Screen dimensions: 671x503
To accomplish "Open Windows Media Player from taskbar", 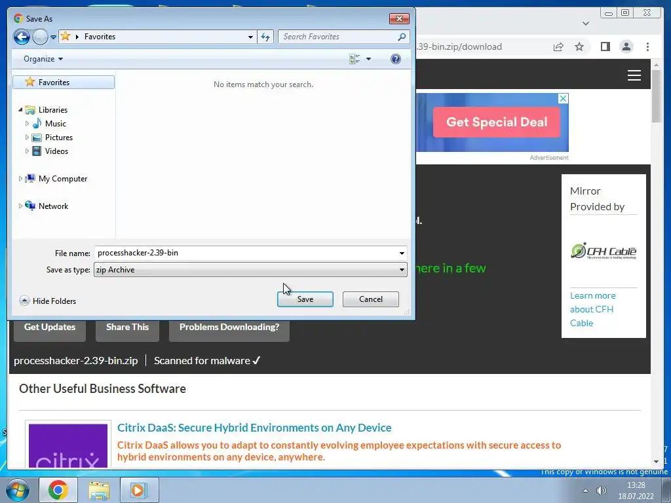I will pyautogui.click(x=139, y=490).
